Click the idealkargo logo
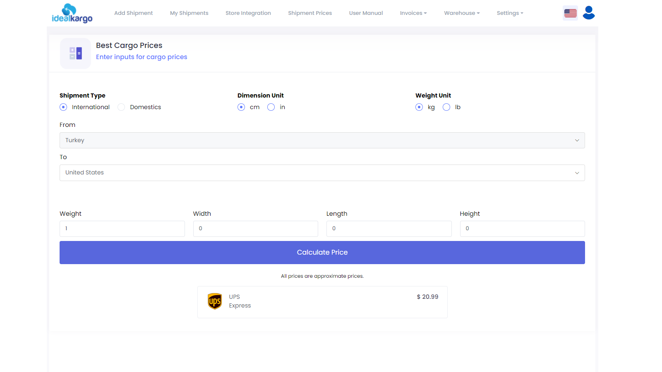The image size is (662, 372). (72, 13)
